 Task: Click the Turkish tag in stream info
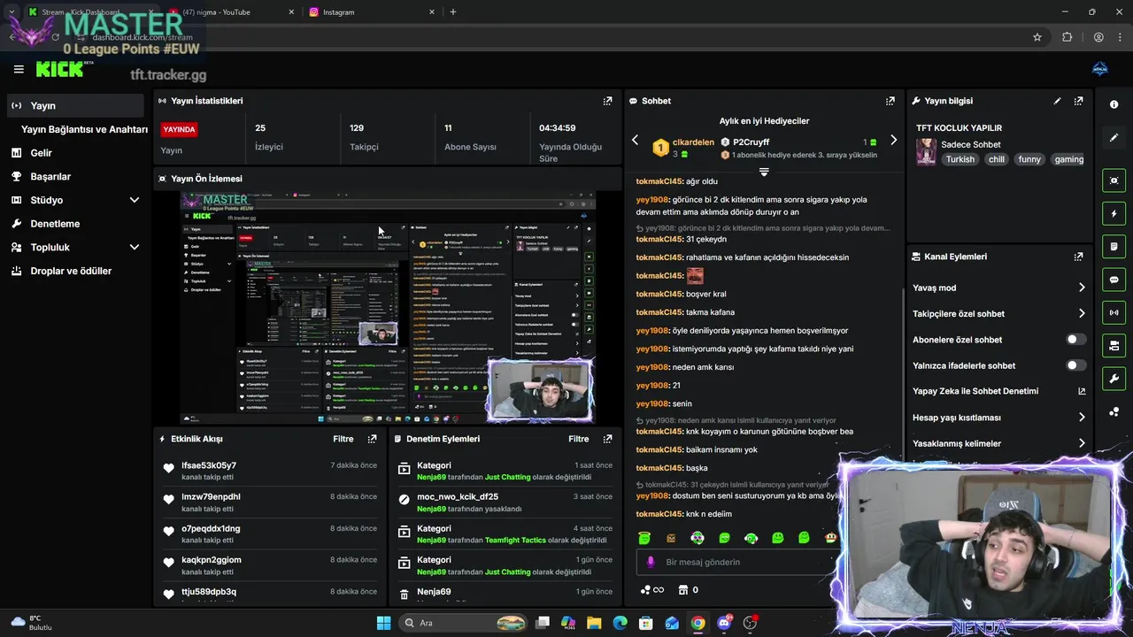point(960,159)
